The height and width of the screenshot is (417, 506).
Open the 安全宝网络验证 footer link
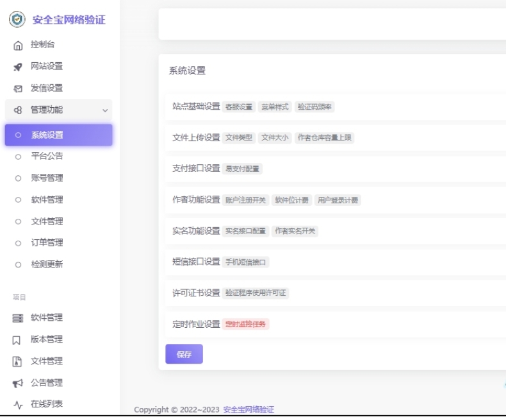click(249, 409)
